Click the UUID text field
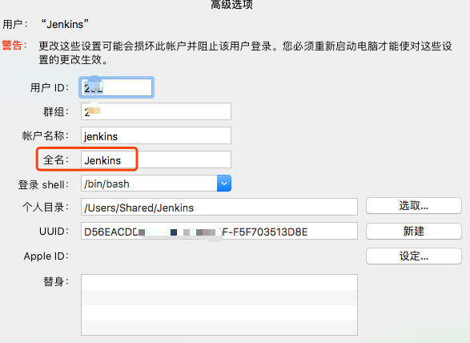This screenshot has width=470, height=343. coord(219,231)
